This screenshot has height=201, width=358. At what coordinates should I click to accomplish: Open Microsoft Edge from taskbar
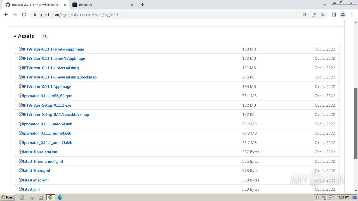pos(60,197)
